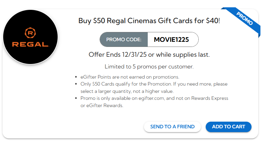Click the orange REGAL wordmark in the logo
Viewport: 263px width, 147px height.
30,44
